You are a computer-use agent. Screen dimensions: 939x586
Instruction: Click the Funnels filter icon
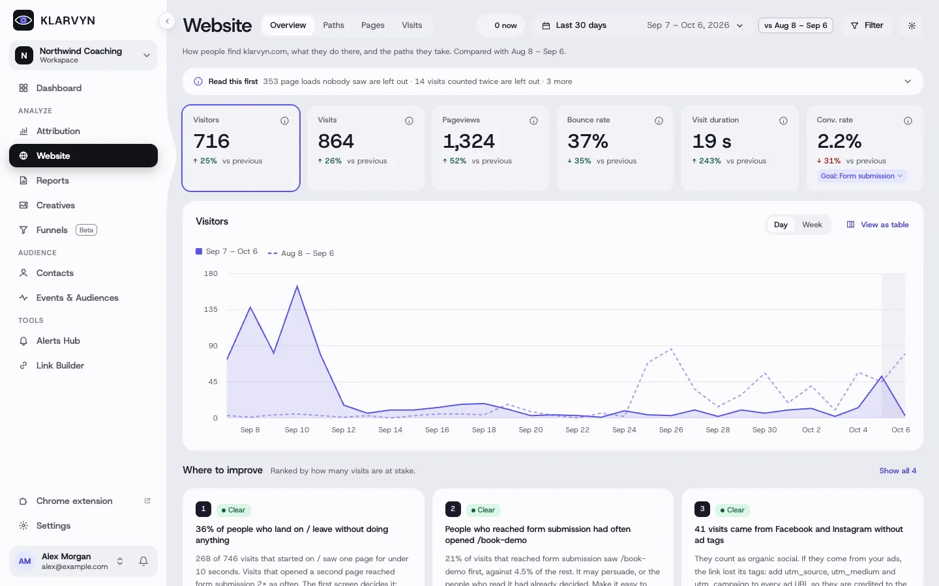(23, 230)
